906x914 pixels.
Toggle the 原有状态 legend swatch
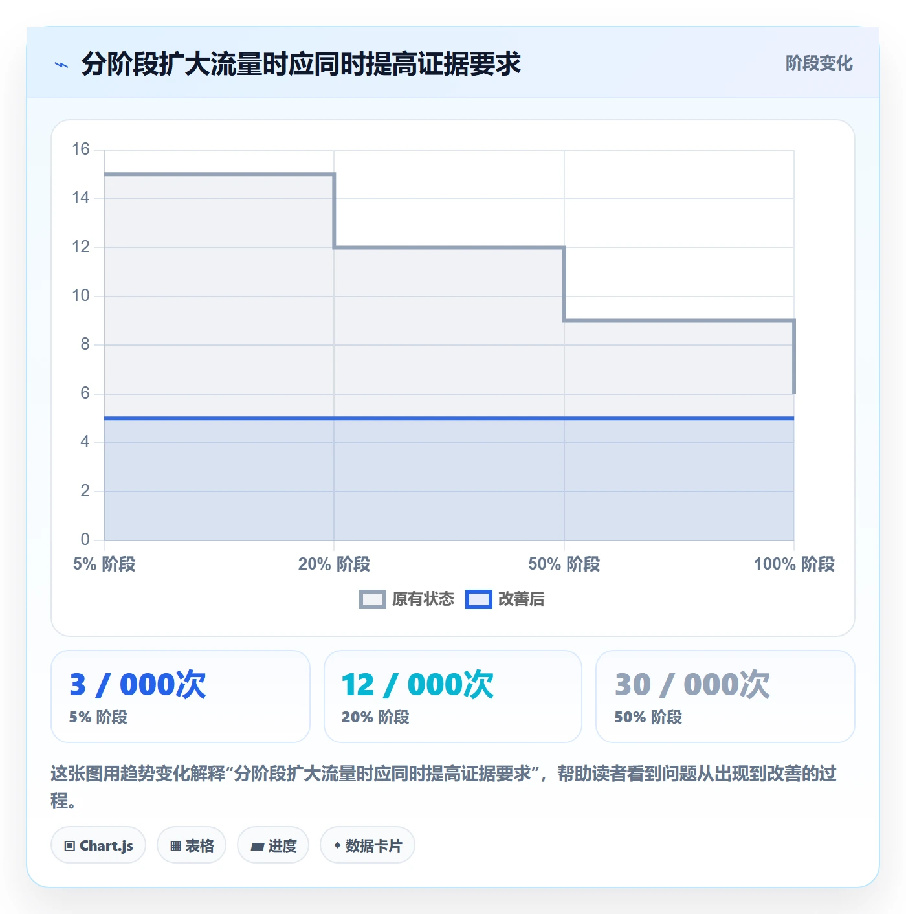coord(372,599)
